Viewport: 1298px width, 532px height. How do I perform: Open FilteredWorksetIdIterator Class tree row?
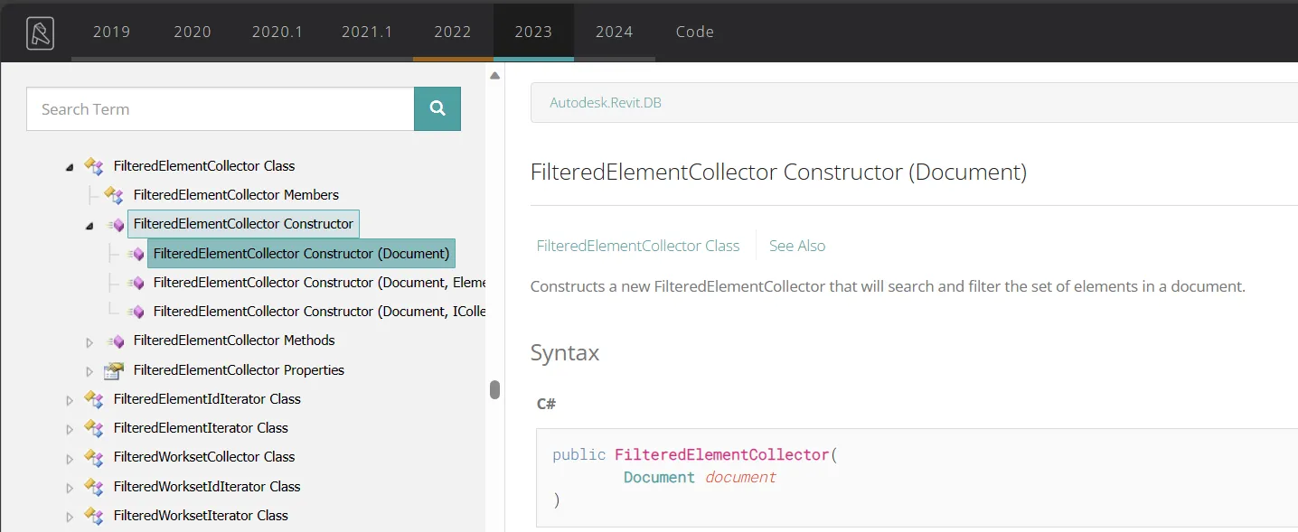coord(207,487)
